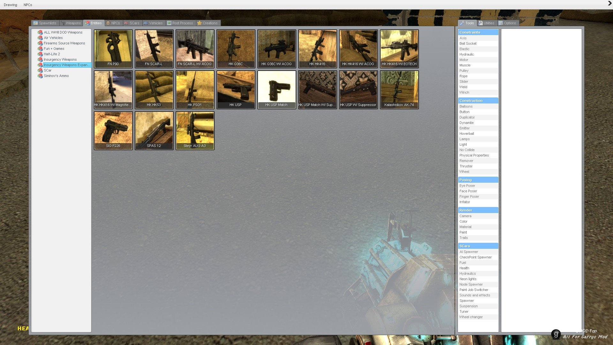Select ALL WWII DOD Weapons category
613x345 pixels.
[x=63, y=32]
